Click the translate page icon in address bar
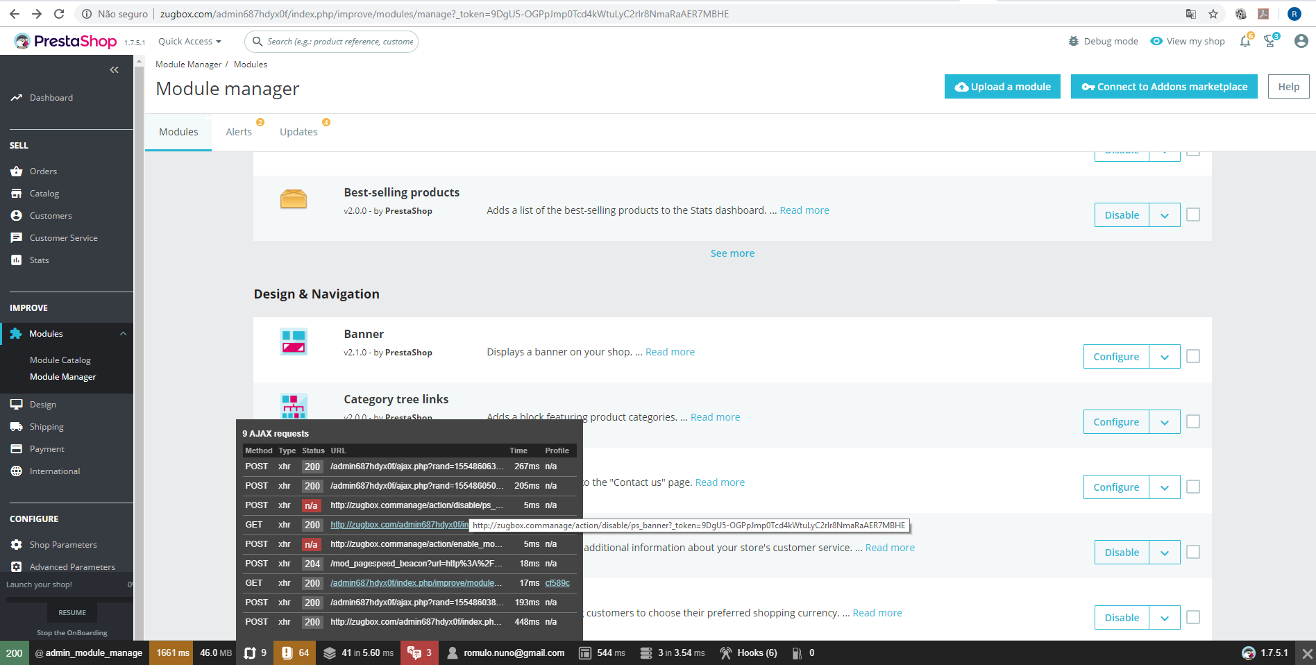 tap(1191, 14)
